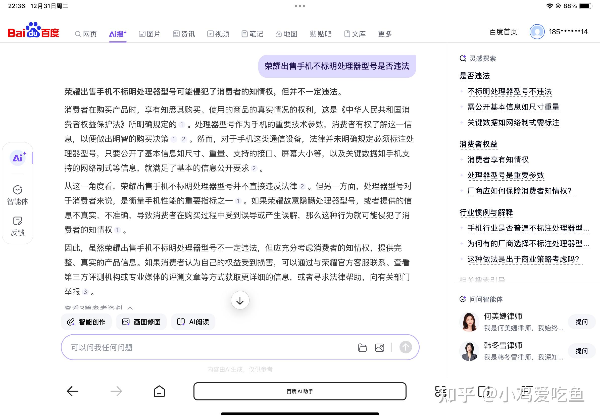The height and width of the screenshot is (419, 600).
Task: Open the 画图修图 tool
Action: pos(141,322)
